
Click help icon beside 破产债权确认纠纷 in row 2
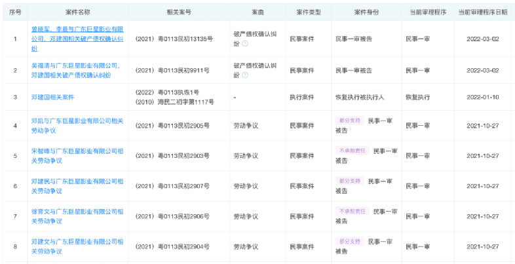(x=244, y=75)
